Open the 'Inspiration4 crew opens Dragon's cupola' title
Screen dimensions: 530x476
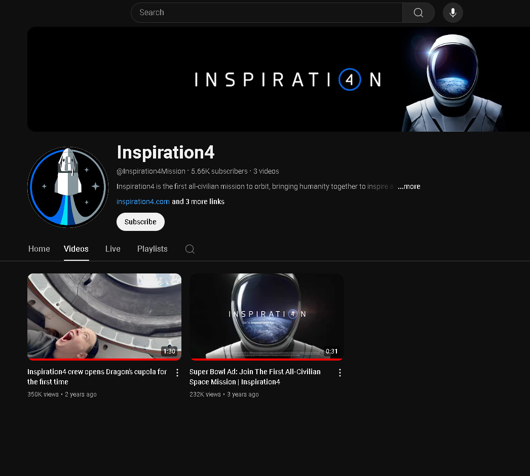[97, 377]
